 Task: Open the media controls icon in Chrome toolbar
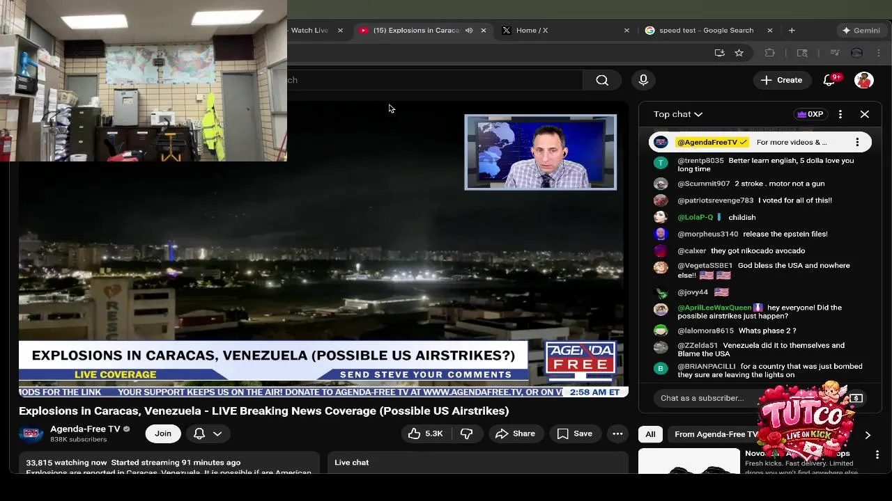pyautogui.click(x=834, y=53)
